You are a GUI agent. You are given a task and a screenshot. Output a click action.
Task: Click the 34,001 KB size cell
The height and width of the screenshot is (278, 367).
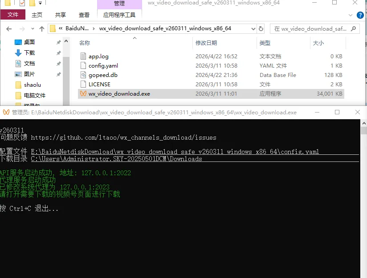[329, 94]
